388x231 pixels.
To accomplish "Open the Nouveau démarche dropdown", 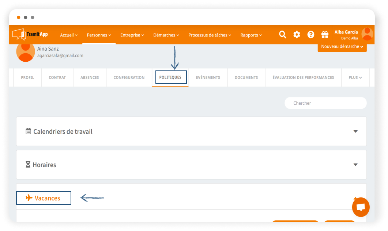I will [x=342, y=47].
